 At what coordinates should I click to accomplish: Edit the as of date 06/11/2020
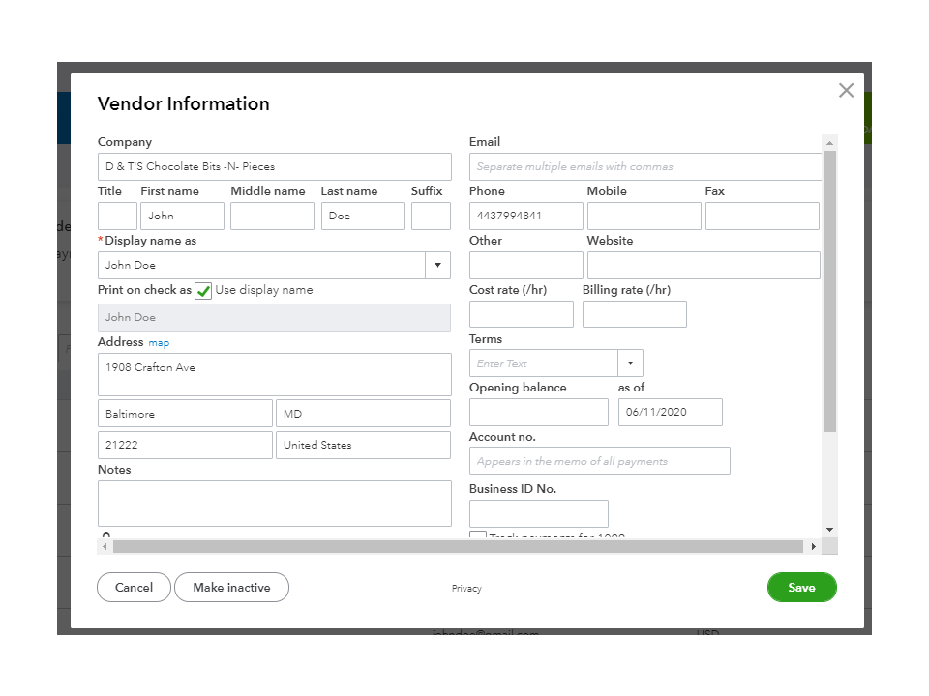point(670,412)
